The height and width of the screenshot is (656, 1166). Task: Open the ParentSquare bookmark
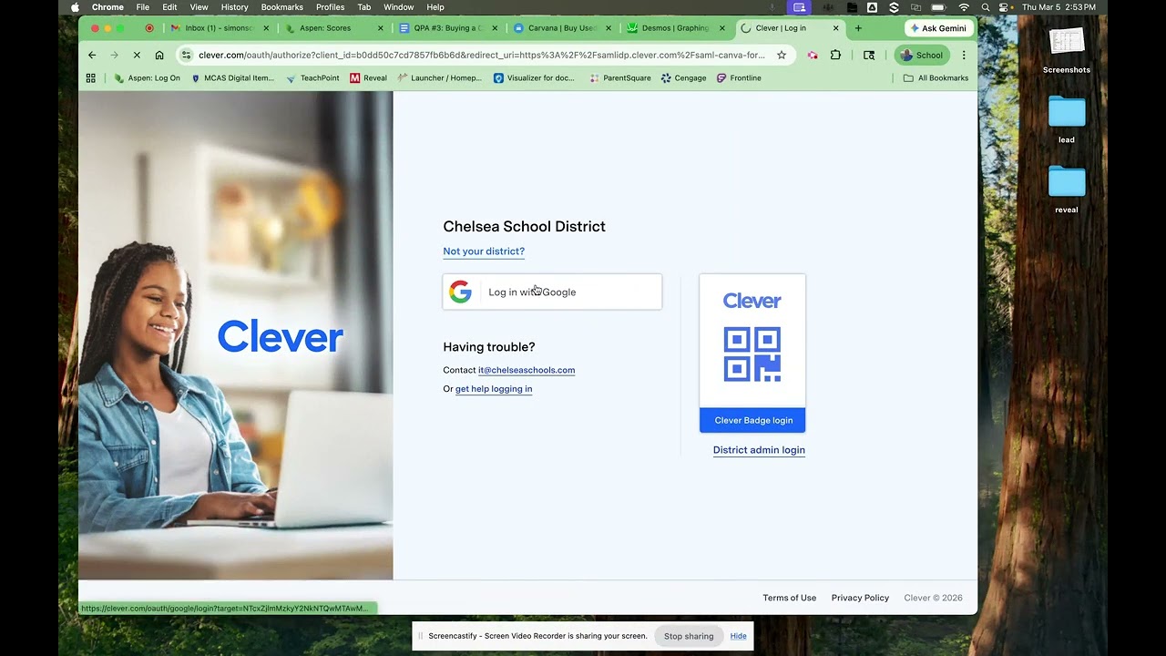(x=620, y=78)
